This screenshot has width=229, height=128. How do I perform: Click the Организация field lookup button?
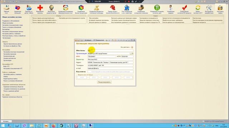132,54
